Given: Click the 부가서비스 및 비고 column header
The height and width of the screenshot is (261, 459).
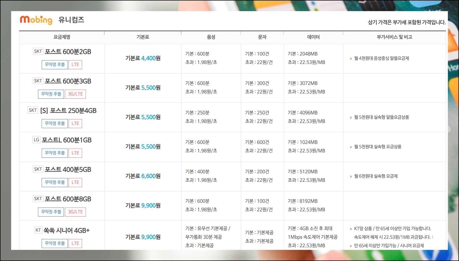Looking at the screenshot, I should click(394, 37).
